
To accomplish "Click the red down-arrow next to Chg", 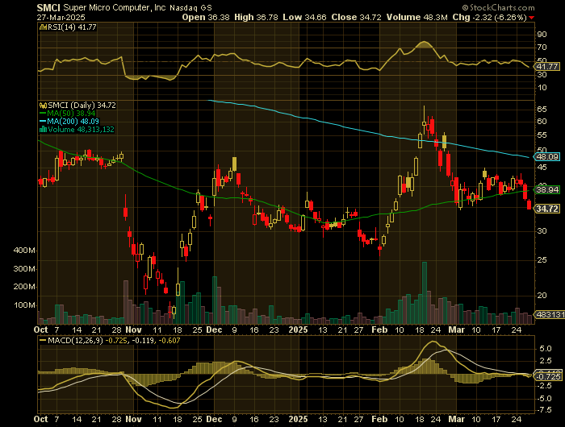I will click(532, 17).
